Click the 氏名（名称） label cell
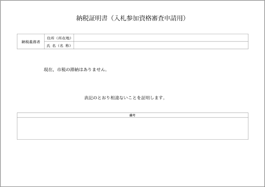265x187 pixels. [59, 46]
